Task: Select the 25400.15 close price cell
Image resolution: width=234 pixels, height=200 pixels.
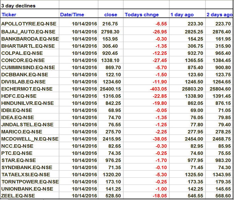Action: pyautogui.click(x=110, y=89)
